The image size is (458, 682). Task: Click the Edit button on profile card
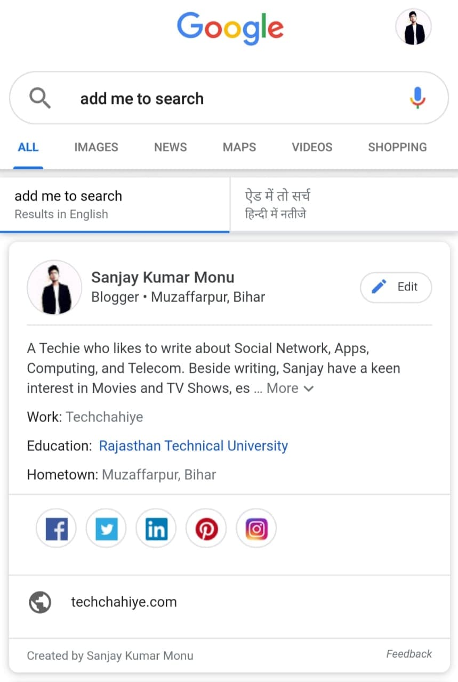click(396, 287)
